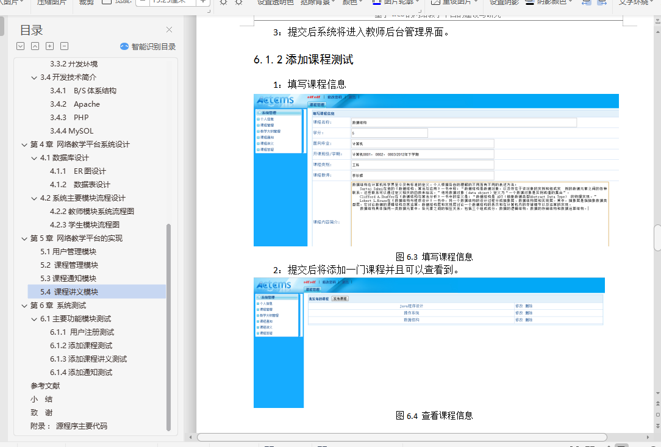Jump to 4.1.2 数据表设计 section
The height and width of the screenshot is (447, 661).
pyautogui.click(x=80, y=185)
